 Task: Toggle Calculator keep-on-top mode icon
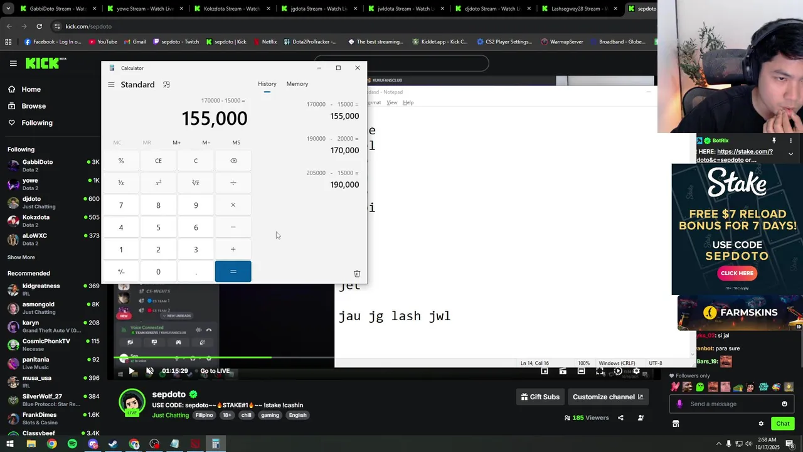pyautogui.click(x=166, y=85)
